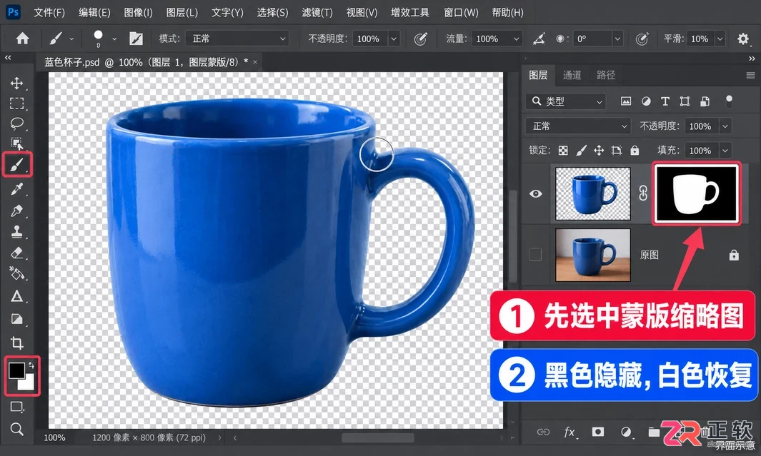Screen dimensions: 761x456
Task: Open layer blend mode 正常 dropdown
Action: pos(578,126)
